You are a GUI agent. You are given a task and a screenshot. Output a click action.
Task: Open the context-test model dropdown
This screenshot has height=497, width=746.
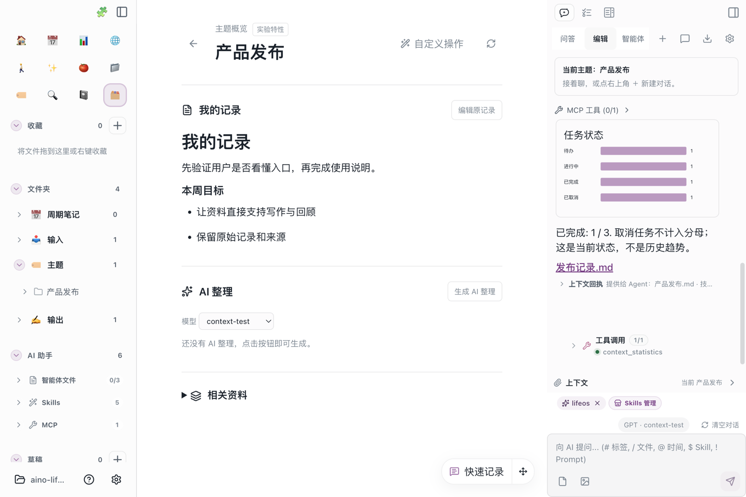pos(236,321)
